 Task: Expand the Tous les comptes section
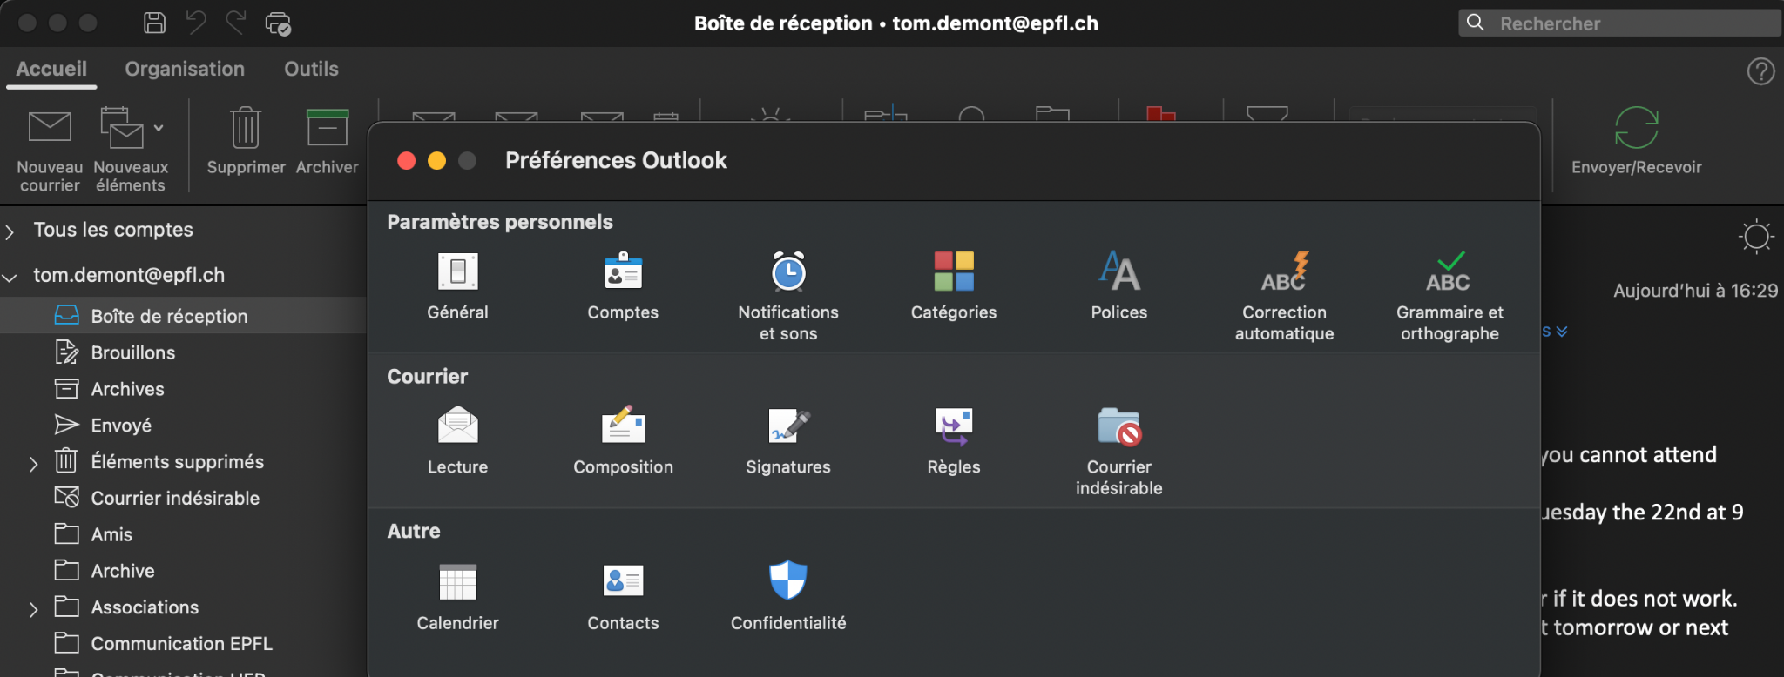(10, 231)
